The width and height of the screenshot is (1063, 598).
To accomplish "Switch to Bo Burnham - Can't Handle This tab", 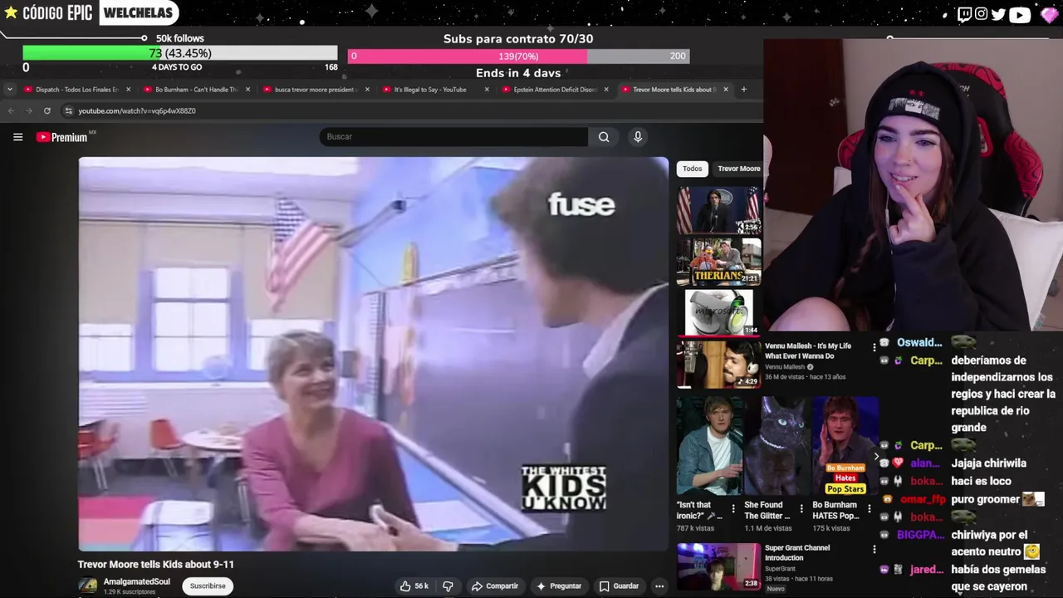I will pos(196,89).
